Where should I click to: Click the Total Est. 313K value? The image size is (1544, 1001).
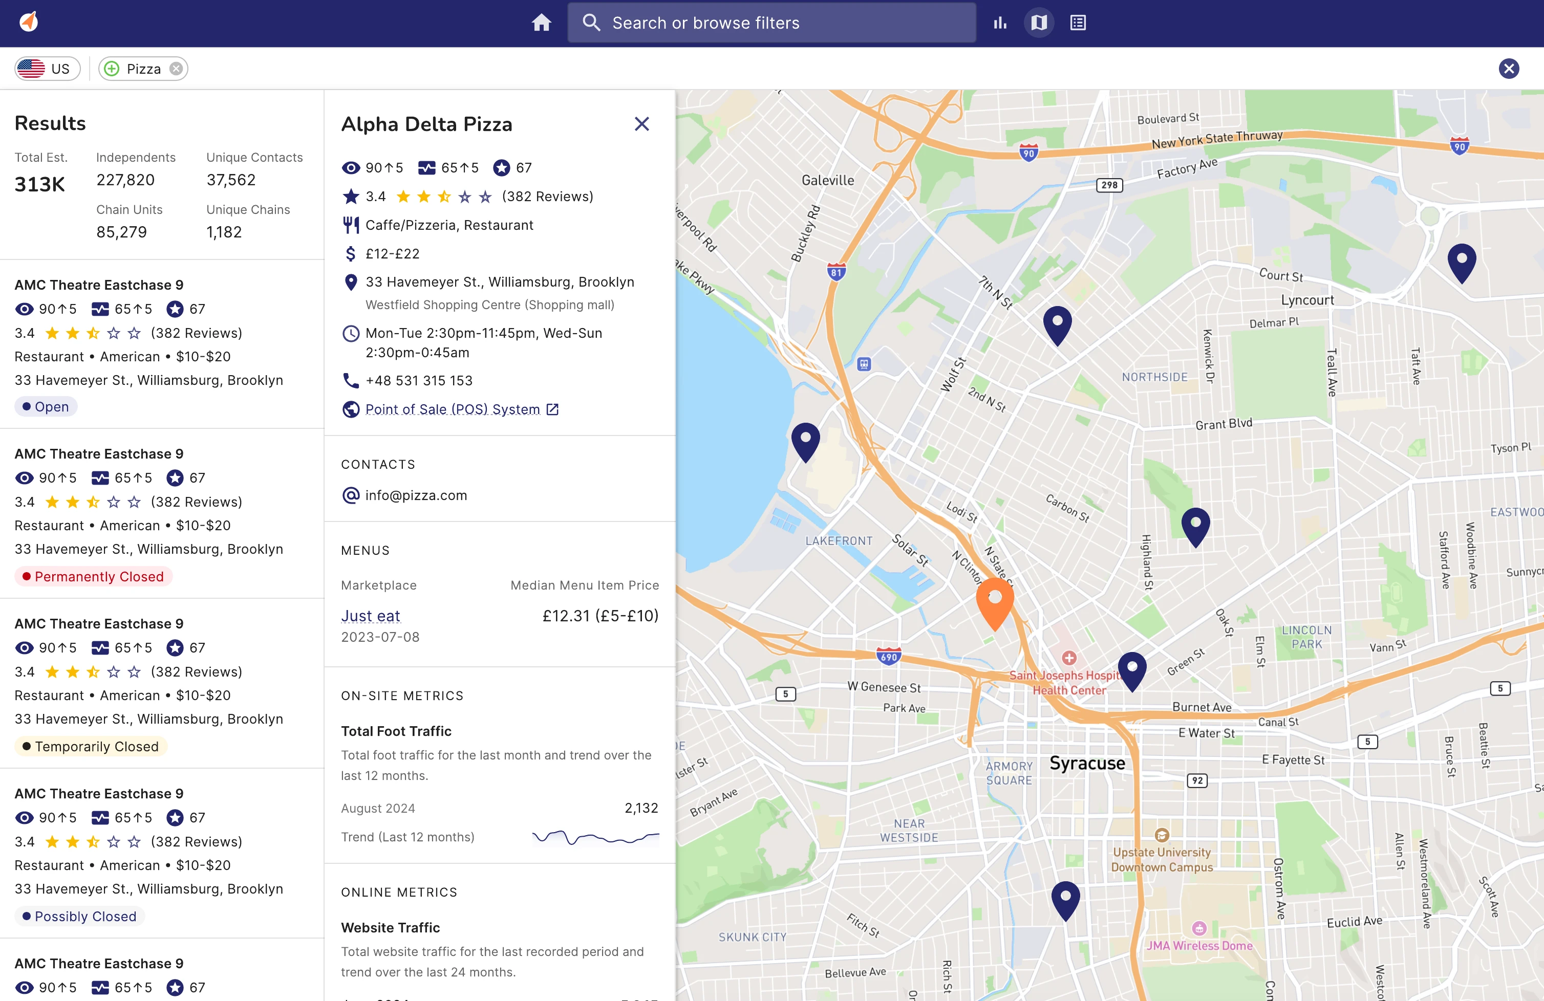(x=39, y=184)
